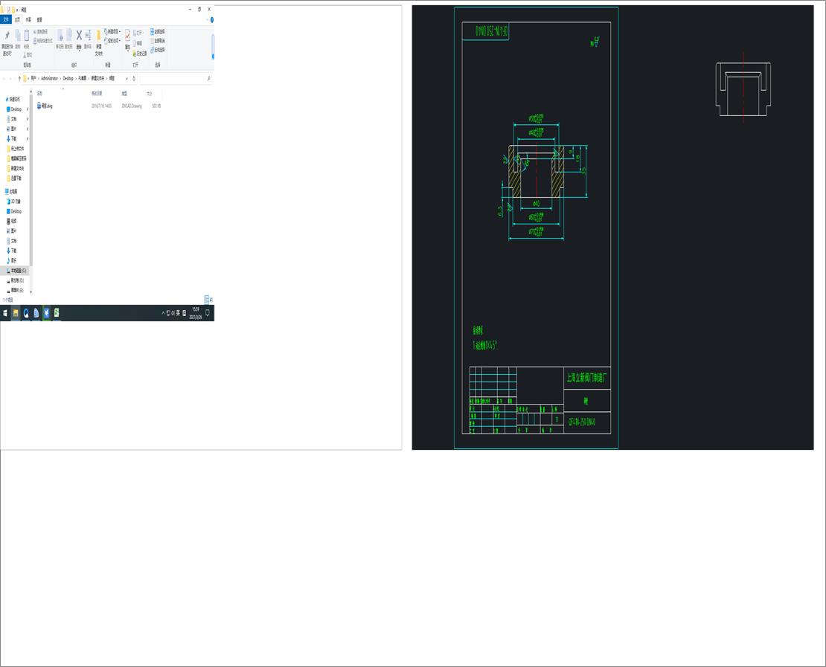The image size is (826, 667).
Task: Open the notification center icon
Action: tap(208, 313)
